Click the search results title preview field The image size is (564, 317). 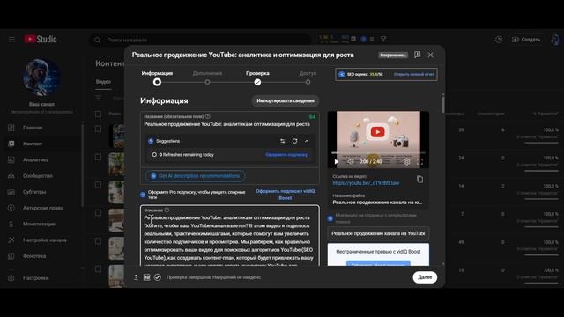[x=378, y=233]
